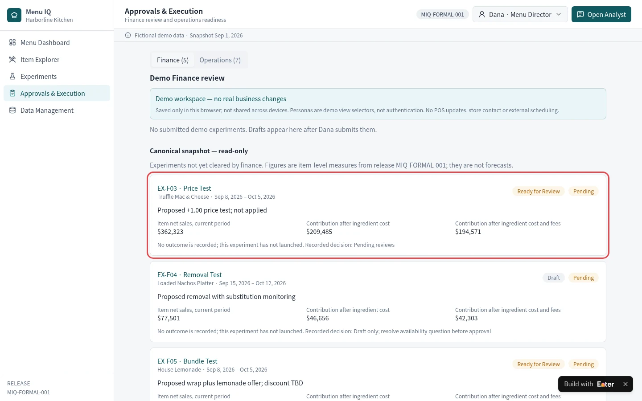
Task: Open the Analyst panel button
Action: [x=601, y=15]
